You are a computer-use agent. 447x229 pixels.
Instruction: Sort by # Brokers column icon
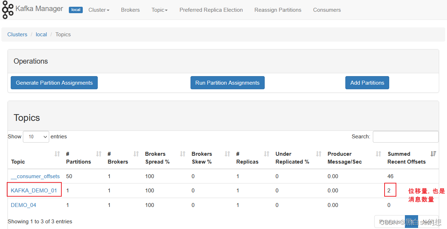point(136,154)
